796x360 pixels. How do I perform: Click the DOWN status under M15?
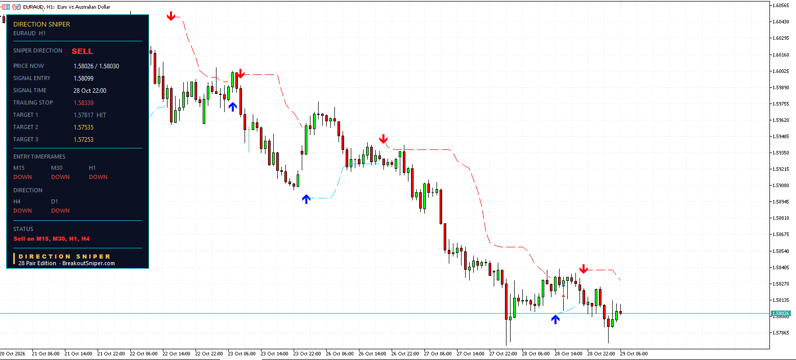click(22, 177)
